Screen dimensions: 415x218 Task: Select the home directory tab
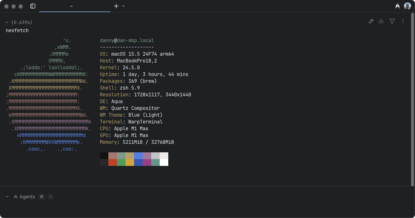pos(72,6)
